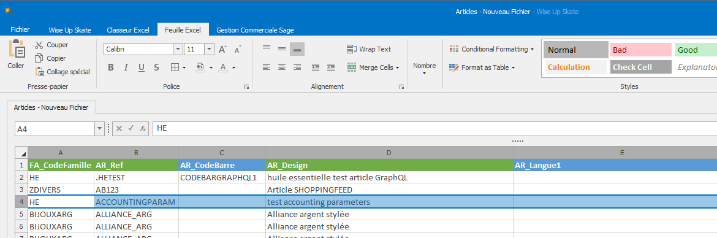Click cell ACCOUNTINGPARAM
The image size is (717, 238).
(x=136, y=202)
